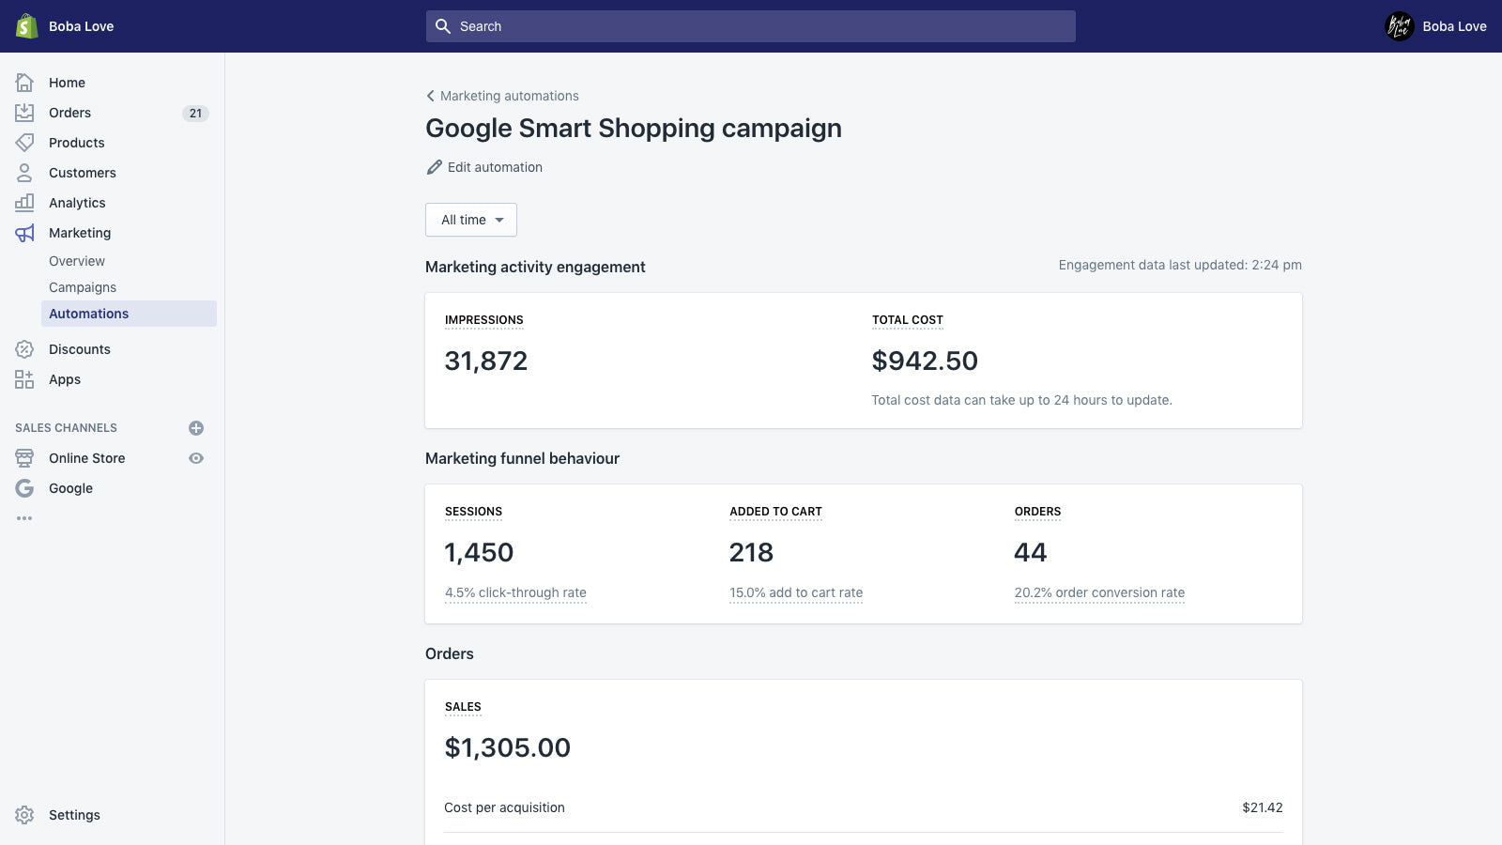Open the Boba Love account menu
The image size is (1502, 845).
1436,26
